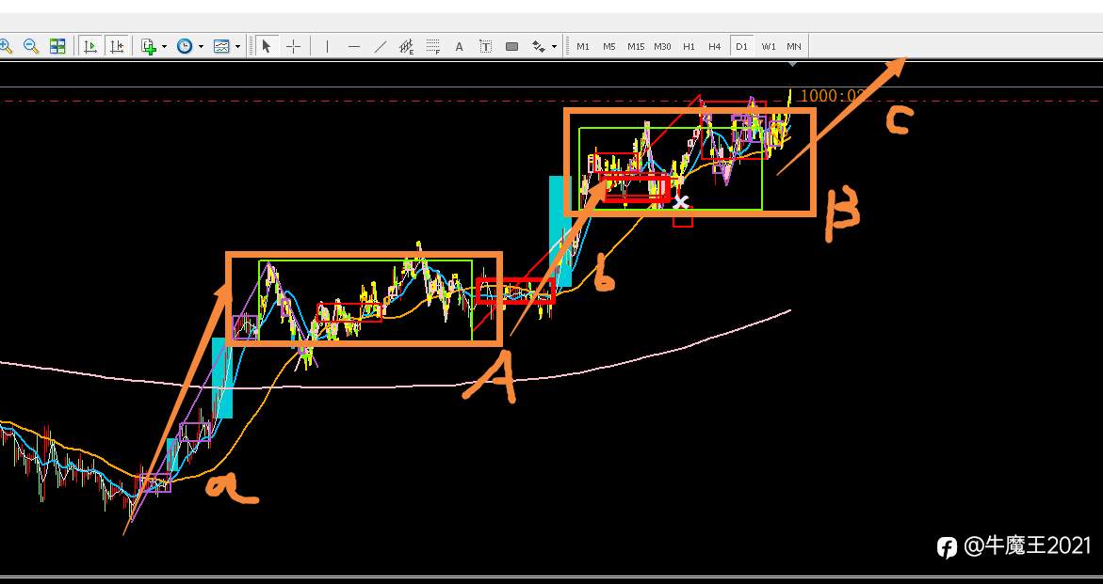Expand the Indicators dropdown arrow
The width and height of the screenshot is (1103, 584).
click(164, 47)
